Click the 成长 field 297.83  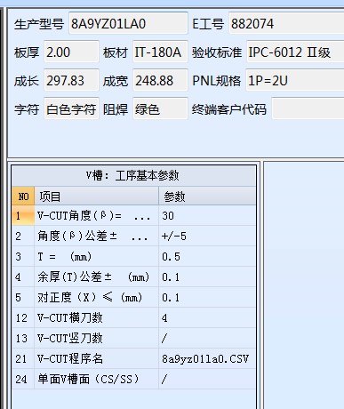71,80
